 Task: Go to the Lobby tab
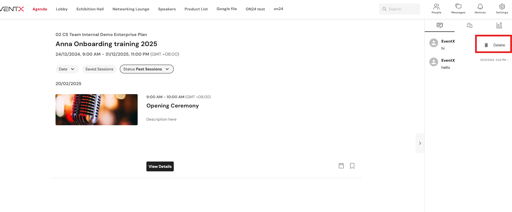(62, 9)
